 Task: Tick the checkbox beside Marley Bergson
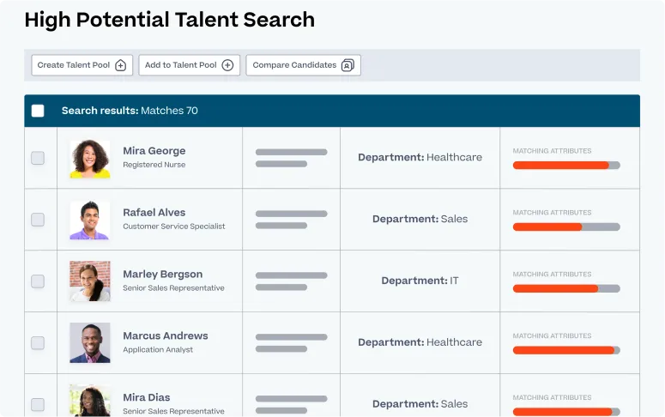38,281
